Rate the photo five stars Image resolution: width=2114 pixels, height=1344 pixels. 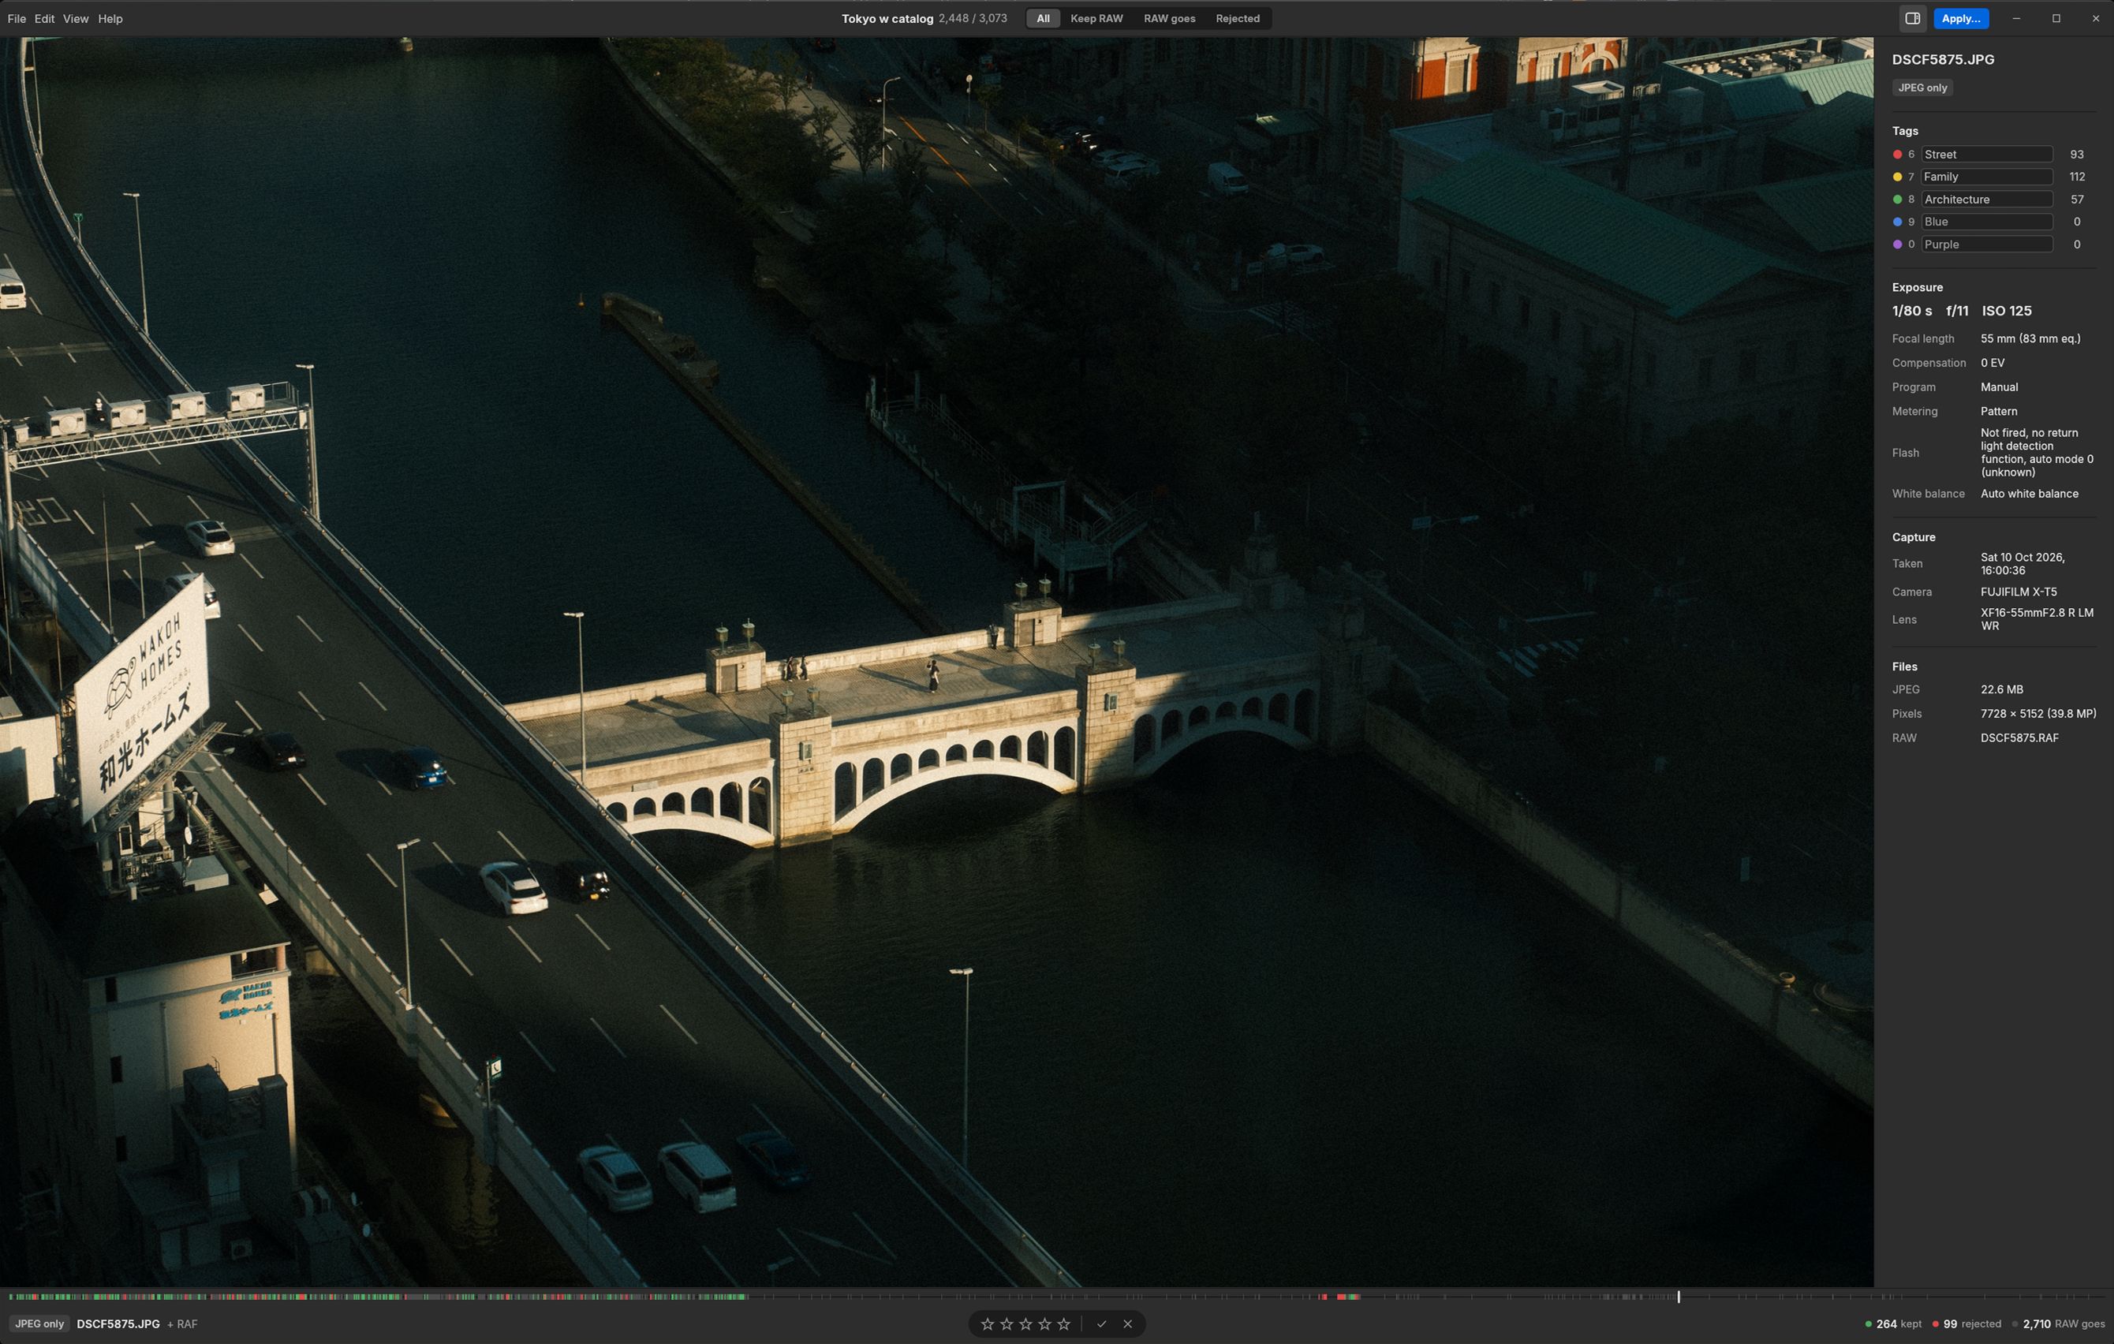(x=1064, y=1323)
